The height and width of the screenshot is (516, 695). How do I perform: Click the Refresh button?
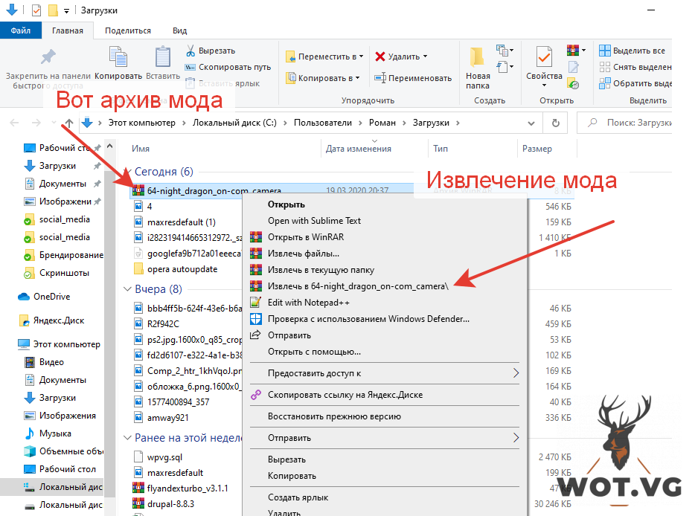pos(555,123)
